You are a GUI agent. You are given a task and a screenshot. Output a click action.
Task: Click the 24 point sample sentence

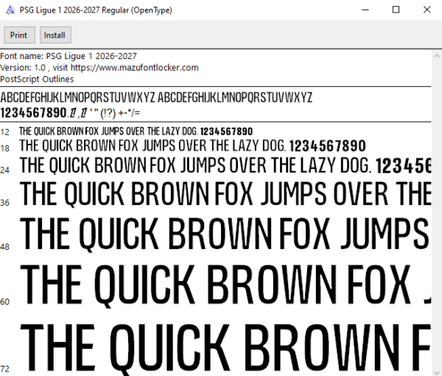[225, 165]
